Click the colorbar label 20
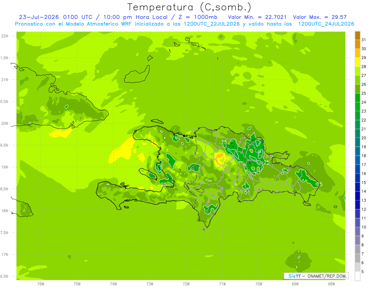The image size is (372, 288). [364, 138]
